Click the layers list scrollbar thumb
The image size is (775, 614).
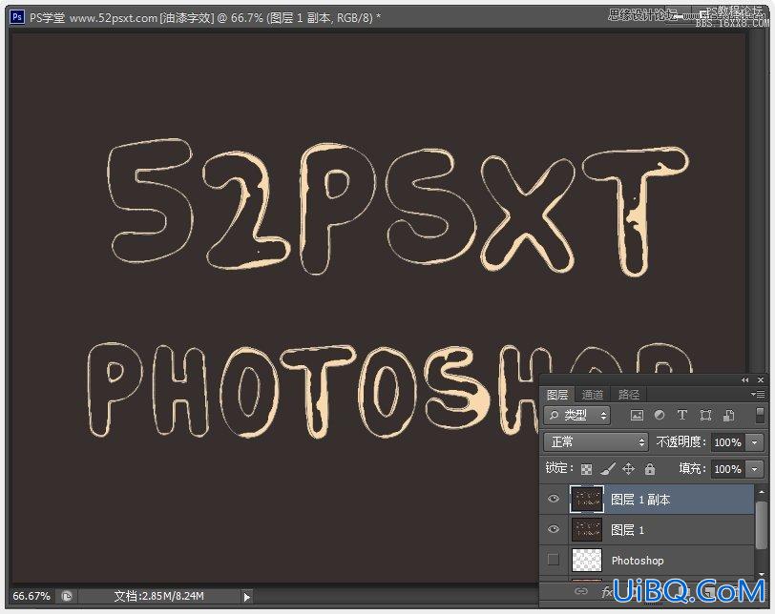(x=762, y=523)
